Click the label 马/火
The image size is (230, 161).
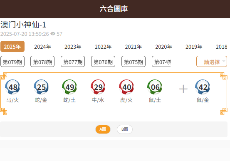click(x=12, y=100)
